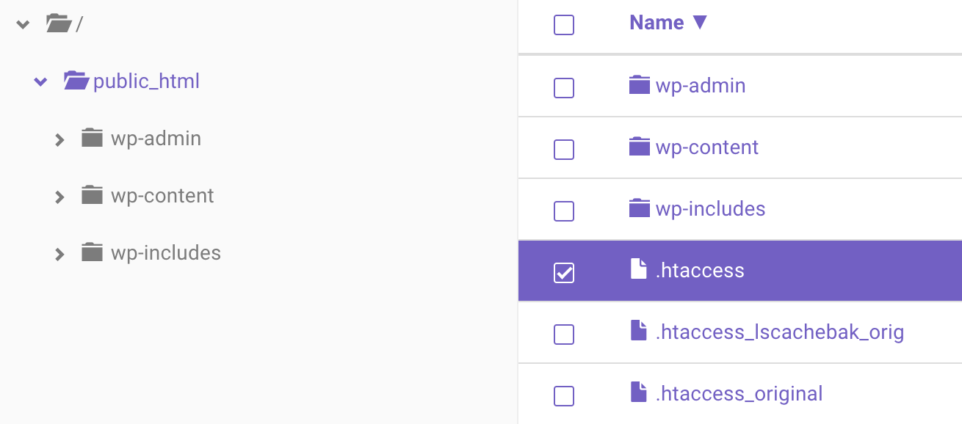This screenshot has width=962, height=424.
Task: Expand the wp-admin tree node chevron
Action: pos(59,139)
